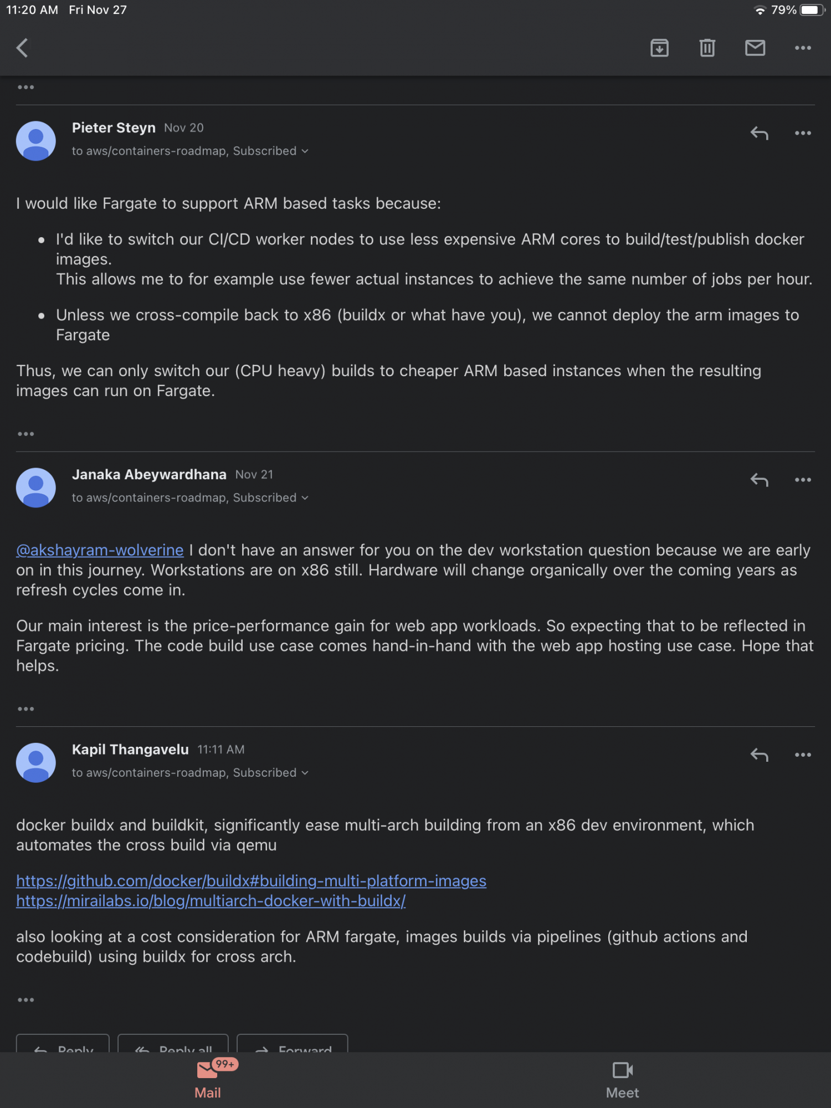Expand recipient details under Kapil Thangavelu
This screenshot has height=1108, width=831.
tap(305, 773)
